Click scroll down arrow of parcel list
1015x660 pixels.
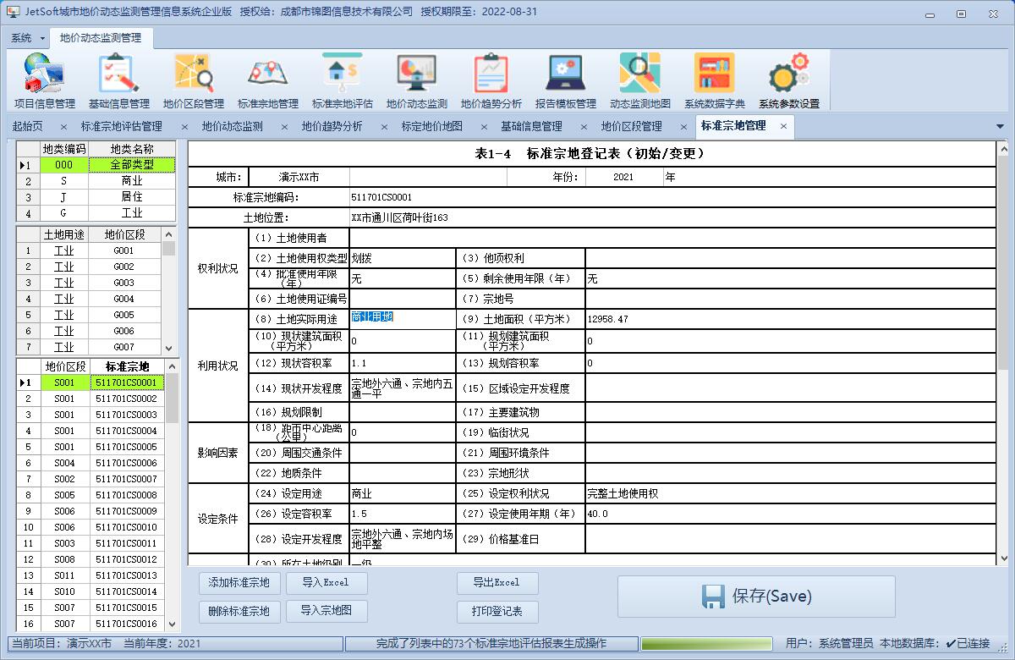[x=170, y=624]
